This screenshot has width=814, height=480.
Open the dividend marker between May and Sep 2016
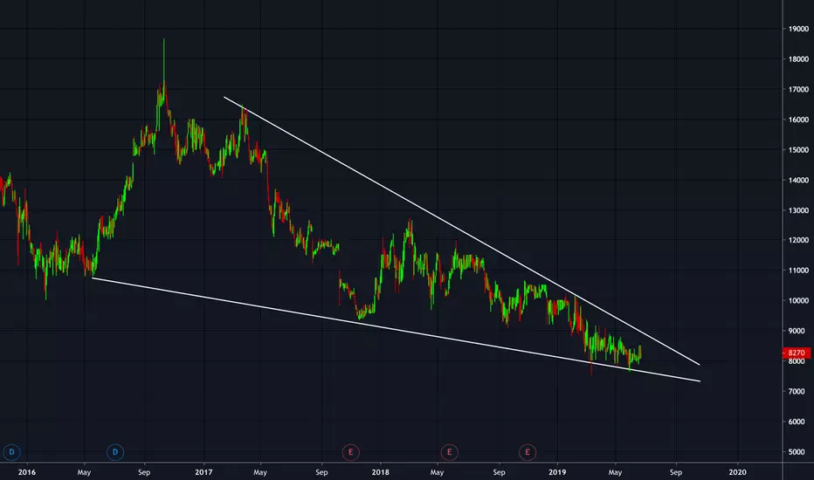115,452
